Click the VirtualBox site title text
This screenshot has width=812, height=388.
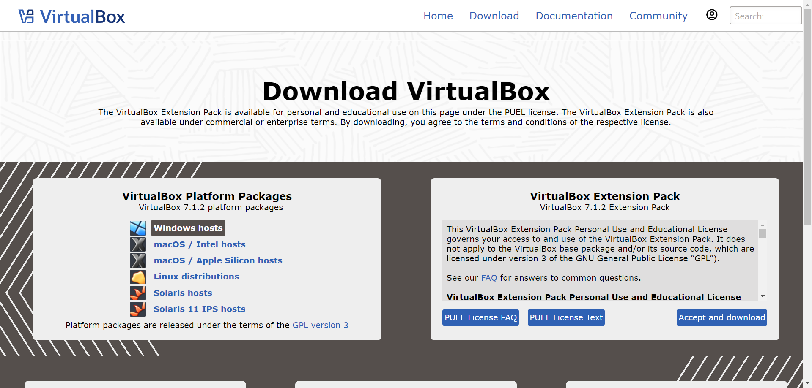pyautogui.click(x=82, y=17)
